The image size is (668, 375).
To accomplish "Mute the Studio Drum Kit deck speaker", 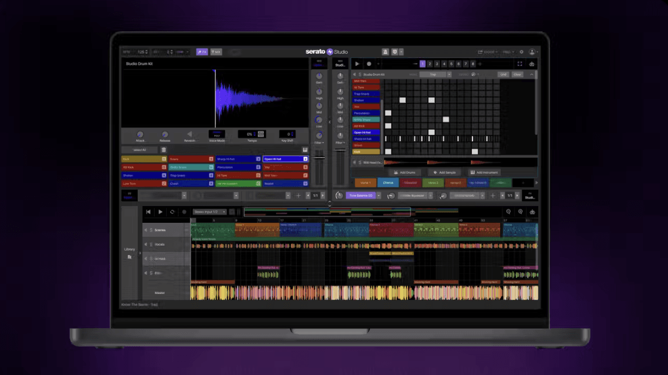I will tap(354, 75).
